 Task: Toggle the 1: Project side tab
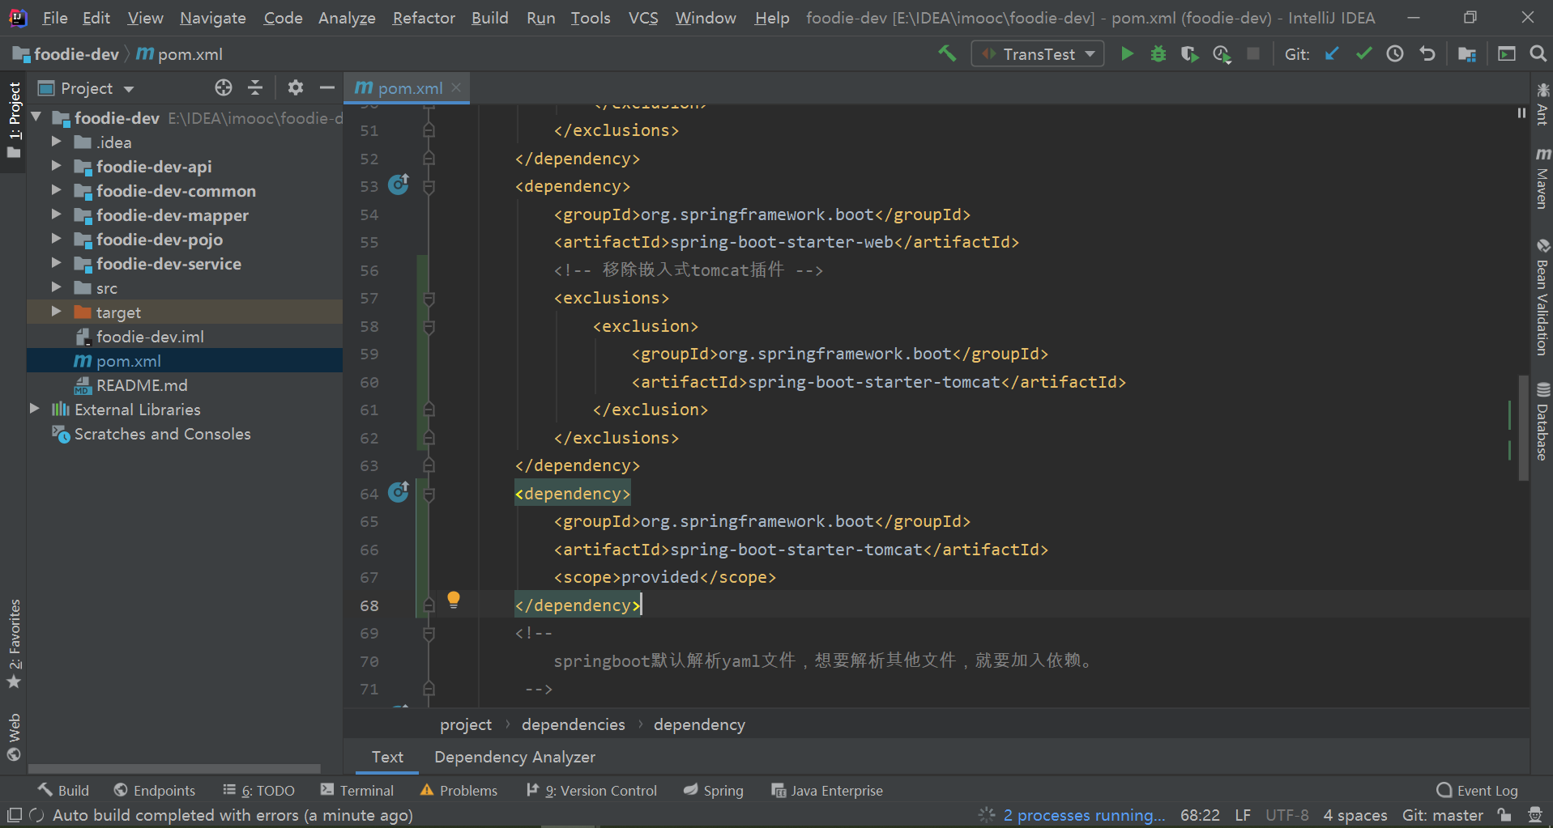tap(14, 120)
